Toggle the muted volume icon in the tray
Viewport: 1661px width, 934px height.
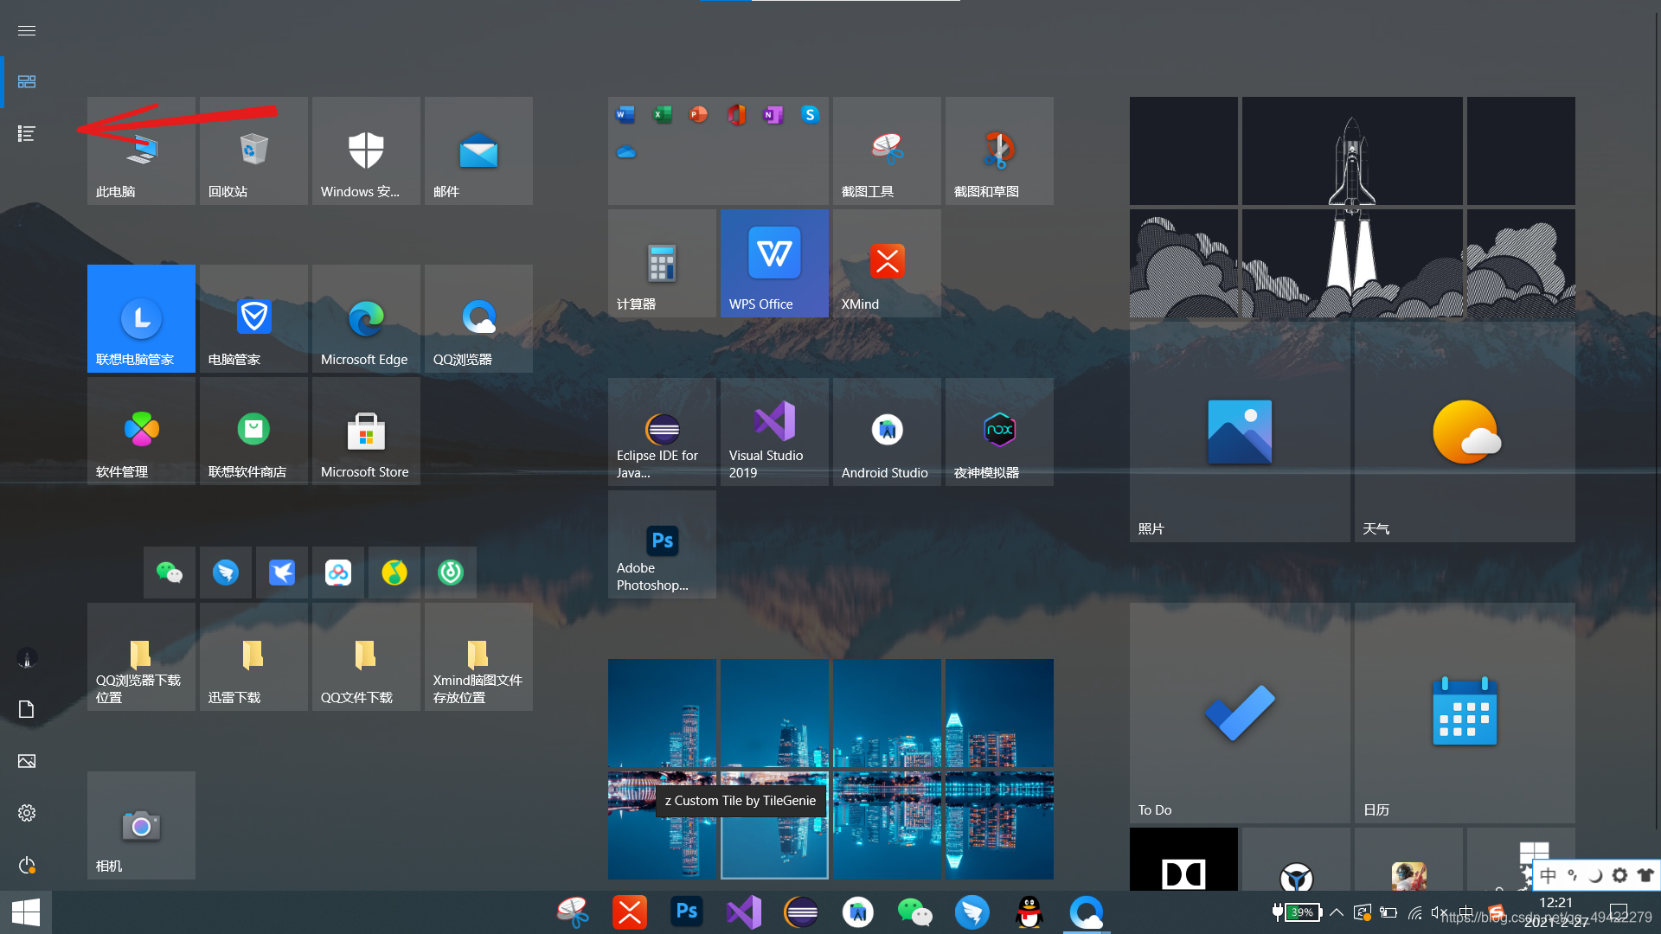click(1440, 912)
